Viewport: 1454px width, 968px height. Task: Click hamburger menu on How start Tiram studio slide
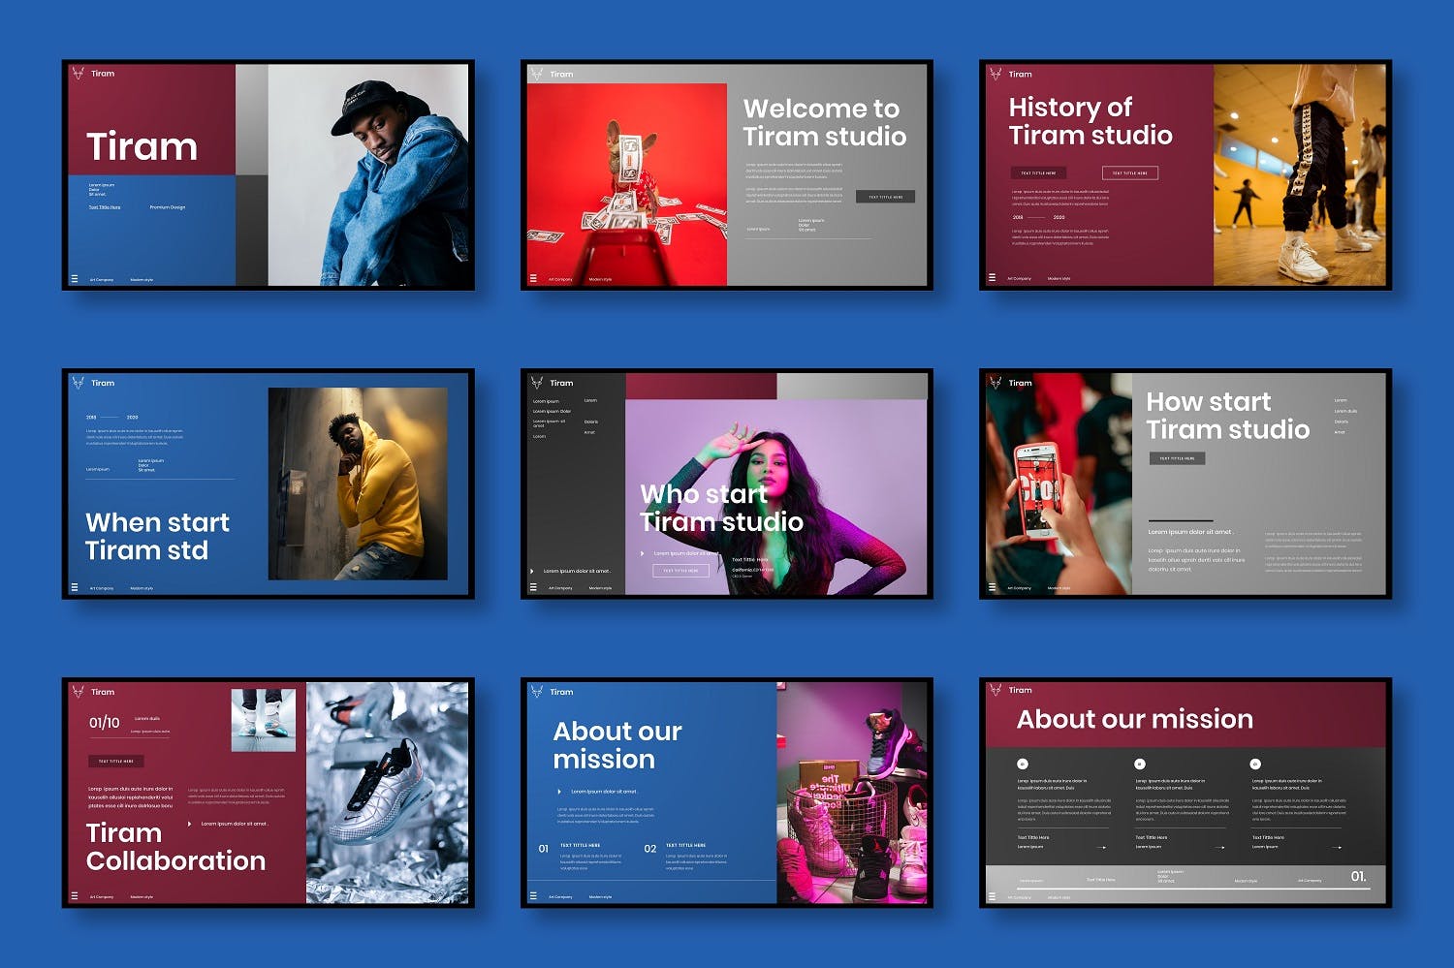[992, 587]
